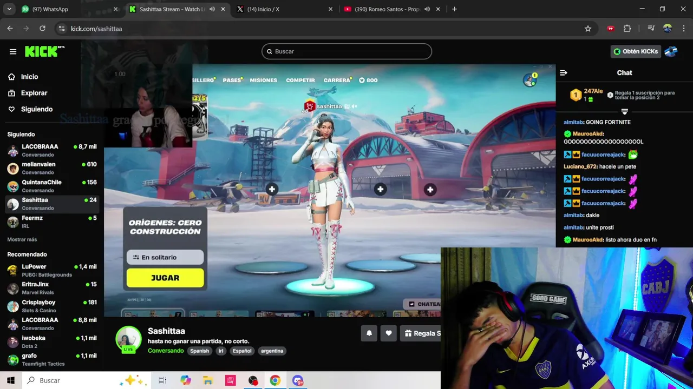View site information icon in address bar

point(62,29)
